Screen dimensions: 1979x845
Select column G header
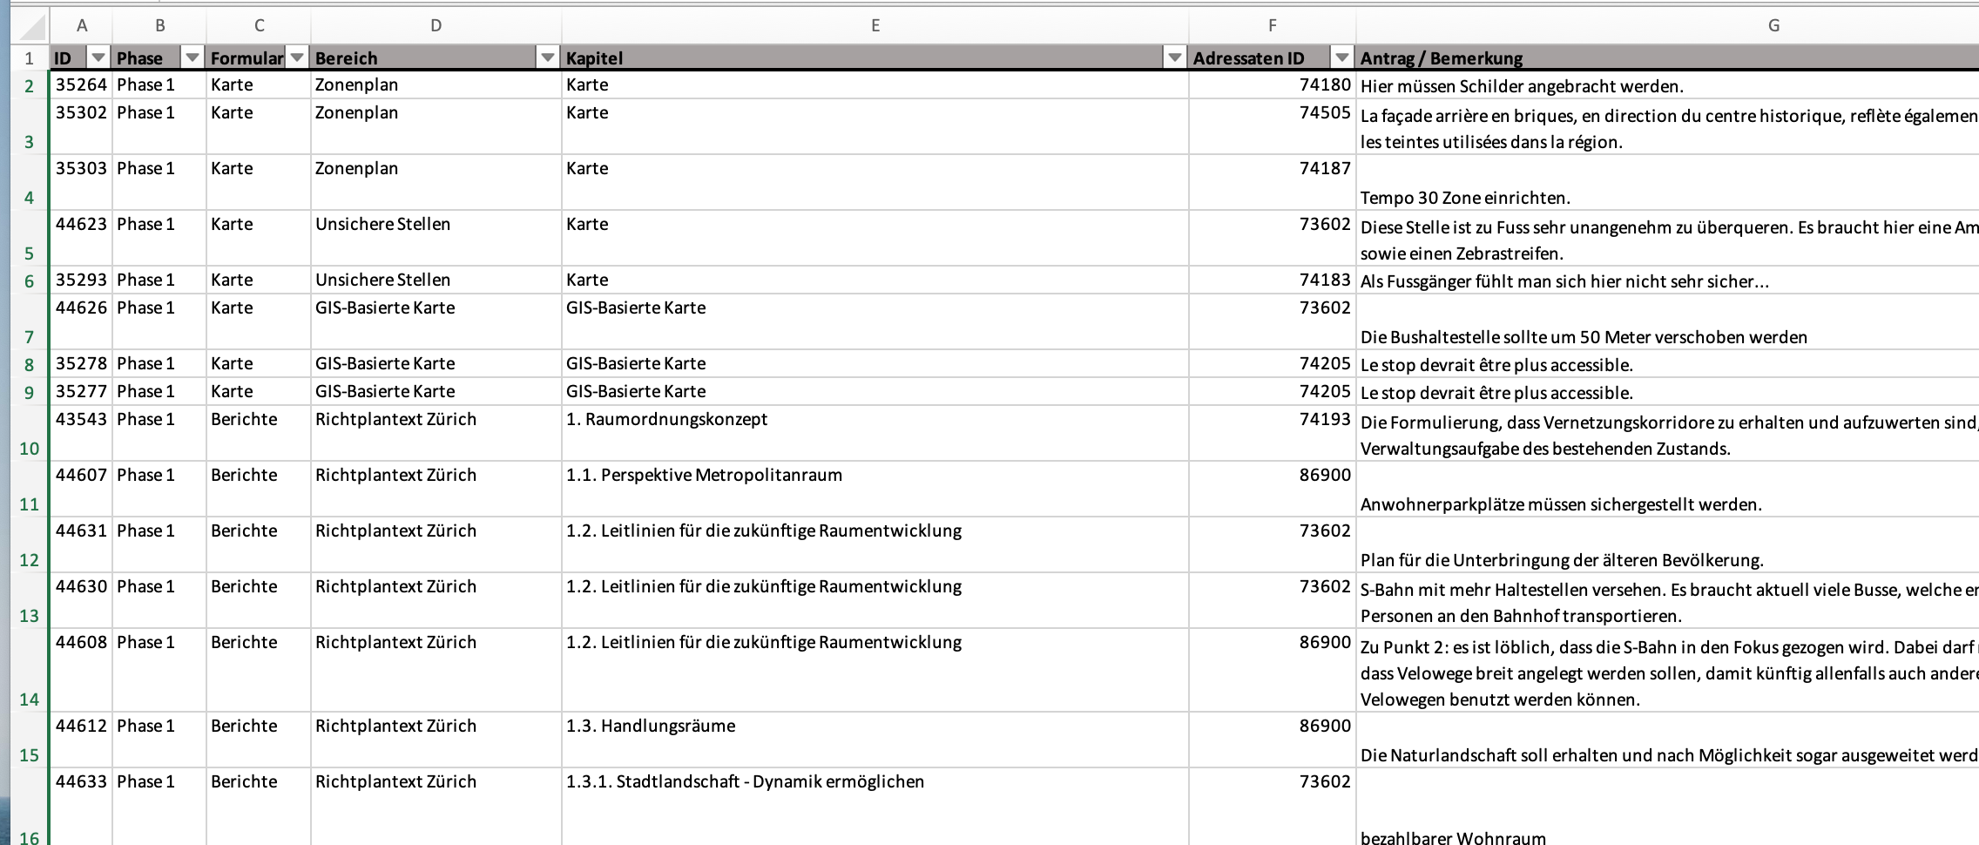[x=1668, y=26]
